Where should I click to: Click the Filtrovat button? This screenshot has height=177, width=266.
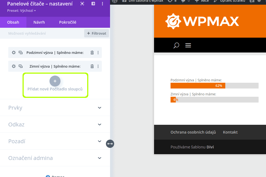(x=97, y=34)
